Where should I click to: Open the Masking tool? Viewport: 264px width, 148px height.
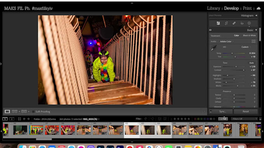pyautogui.click(x=249, y=23)
